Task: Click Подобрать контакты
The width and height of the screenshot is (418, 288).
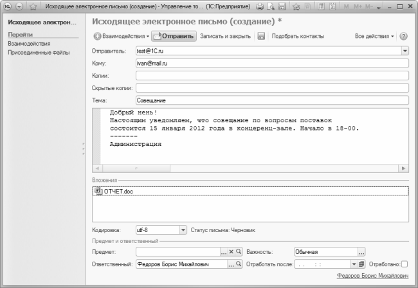Action: 298,36
